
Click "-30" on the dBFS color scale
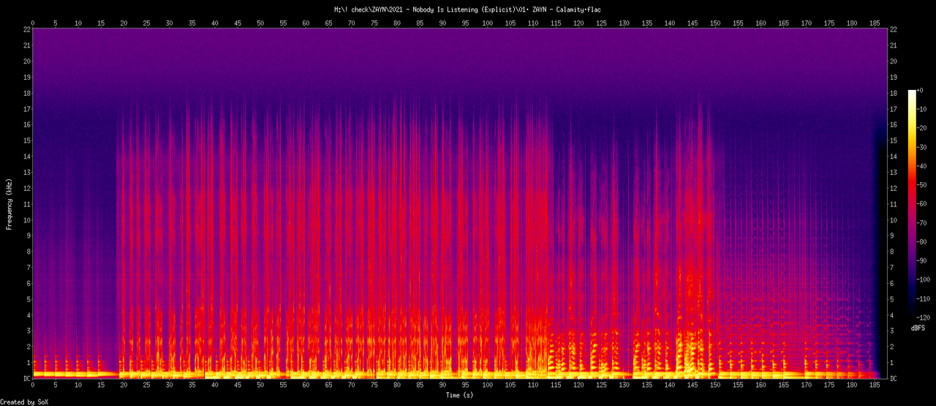coord(923,147)
